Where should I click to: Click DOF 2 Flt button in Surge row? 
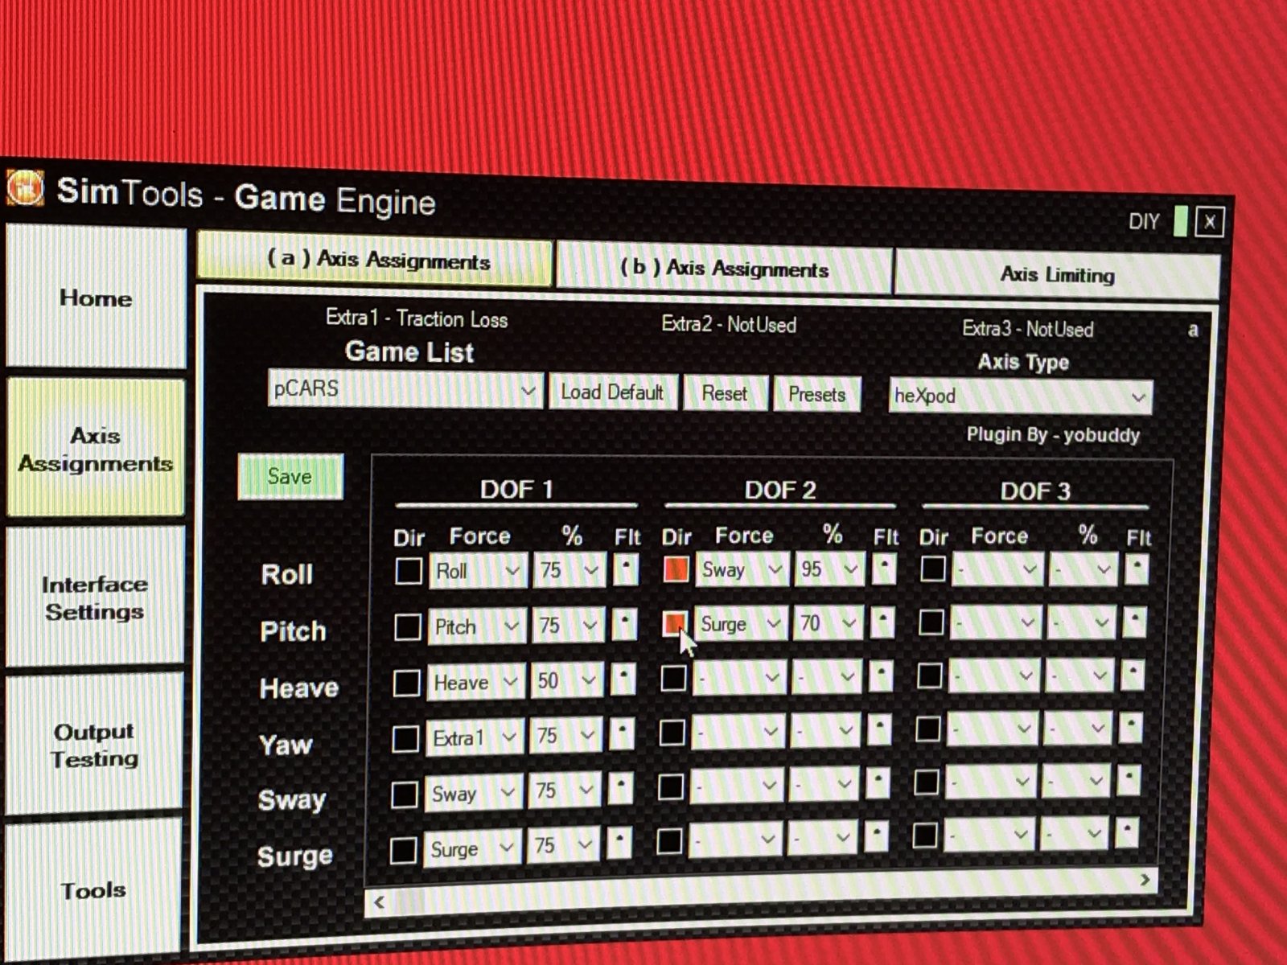point(876,836)
